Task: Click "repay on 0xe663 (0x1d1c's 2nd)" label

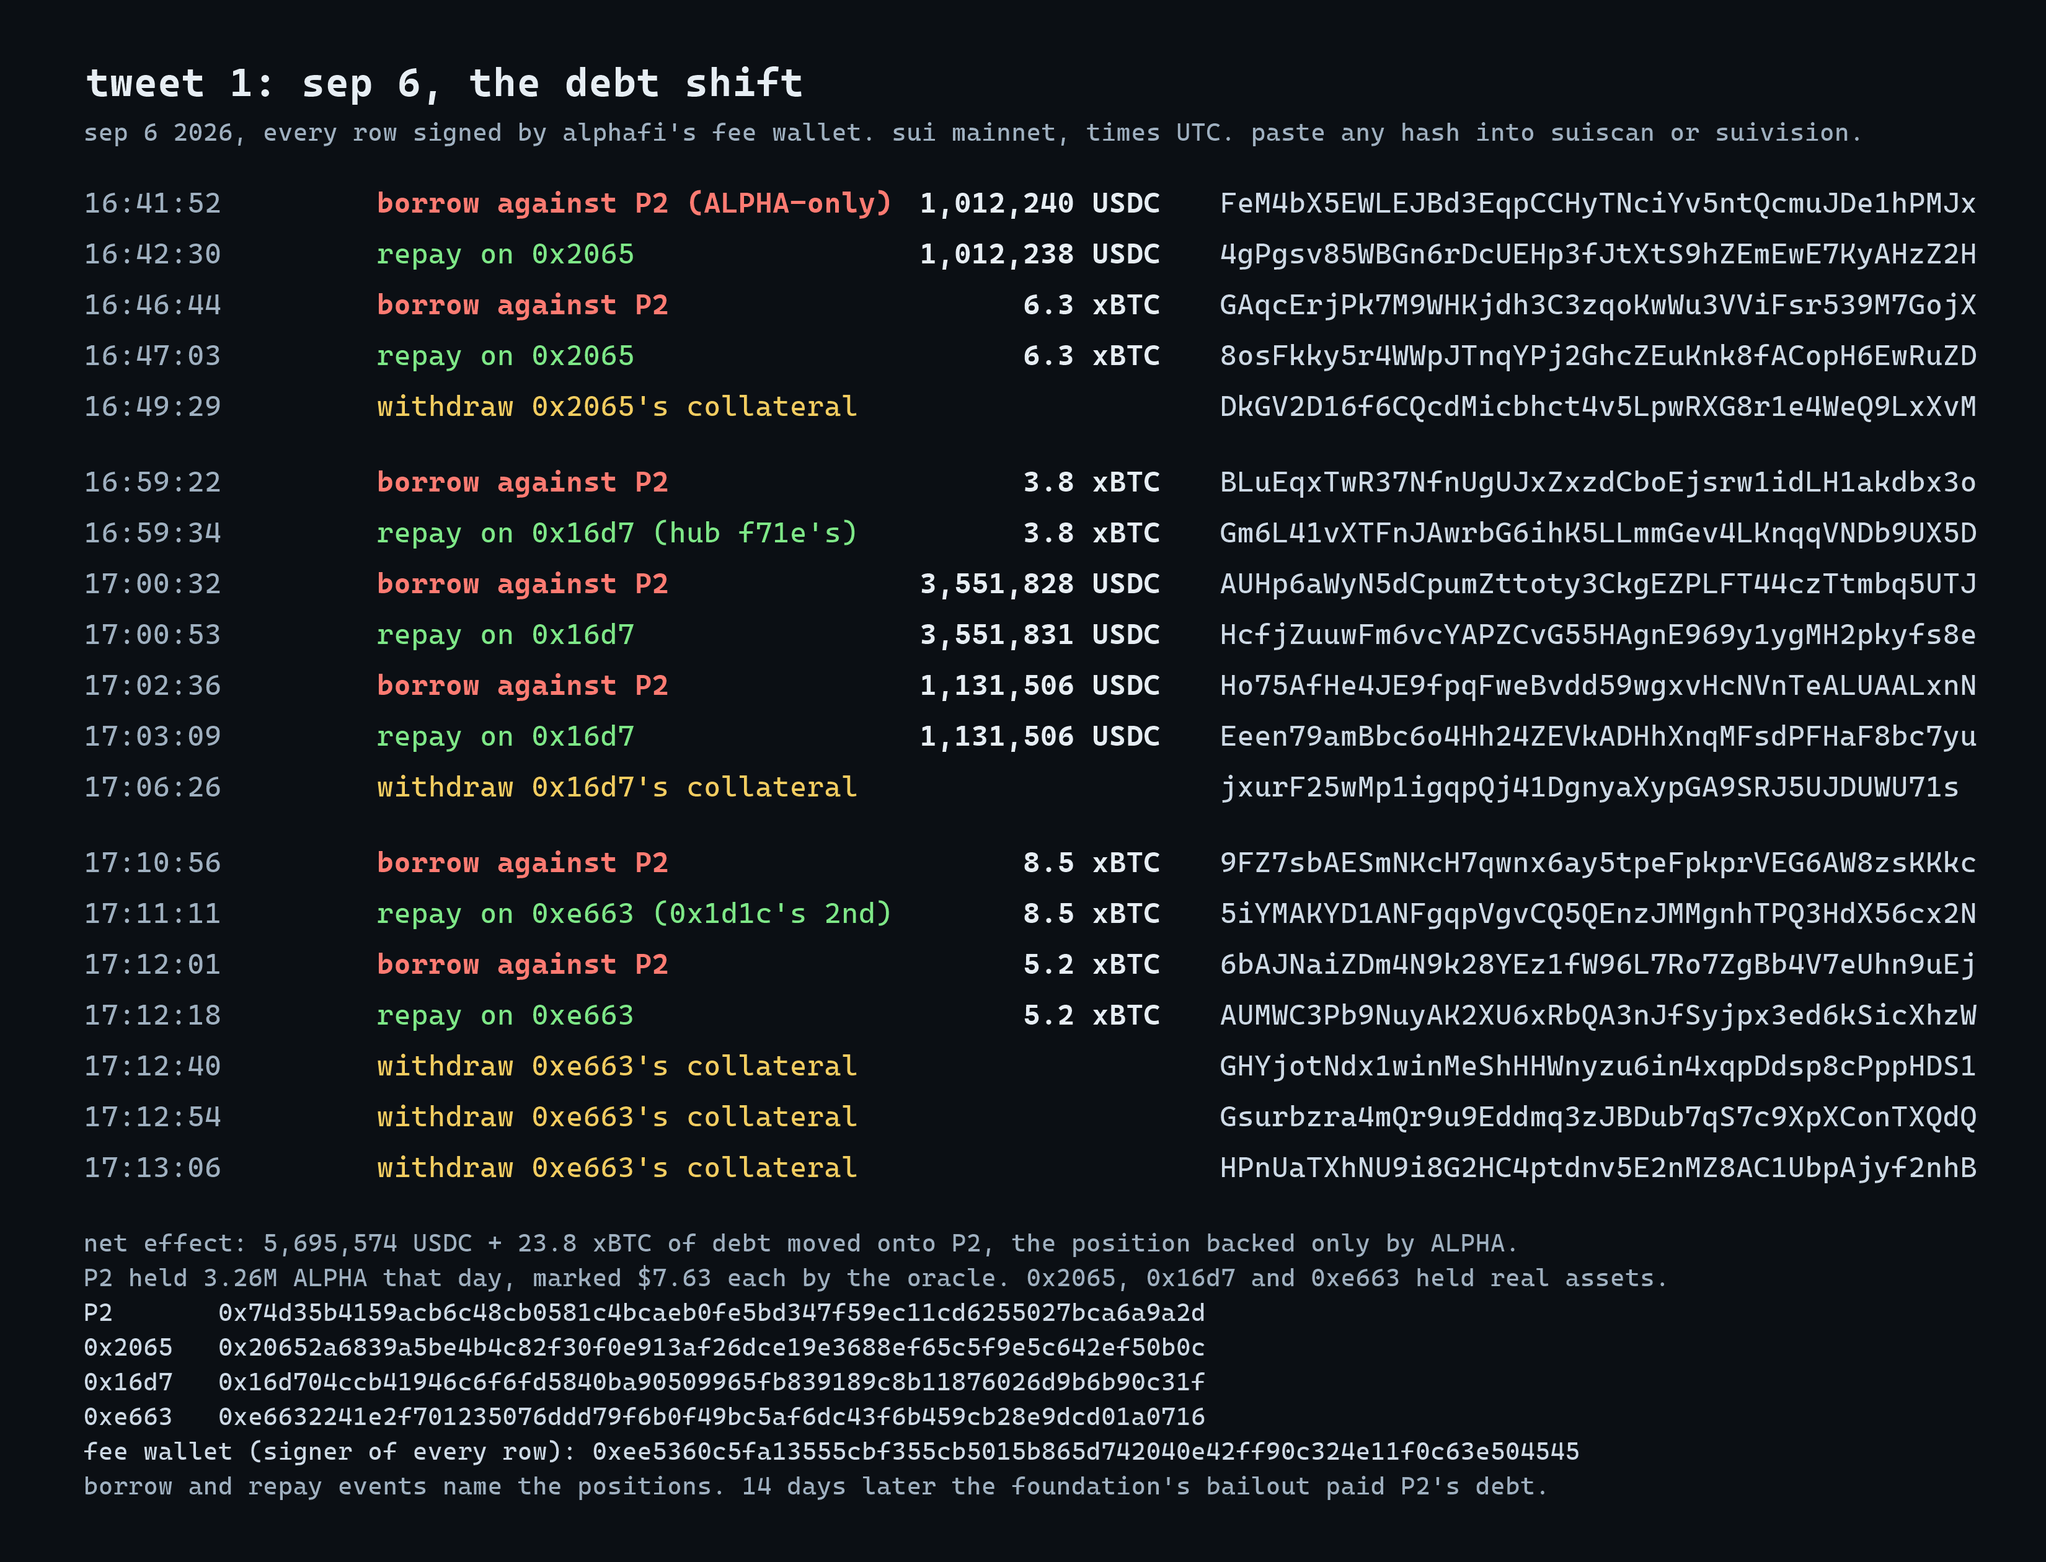Action: 634,914
